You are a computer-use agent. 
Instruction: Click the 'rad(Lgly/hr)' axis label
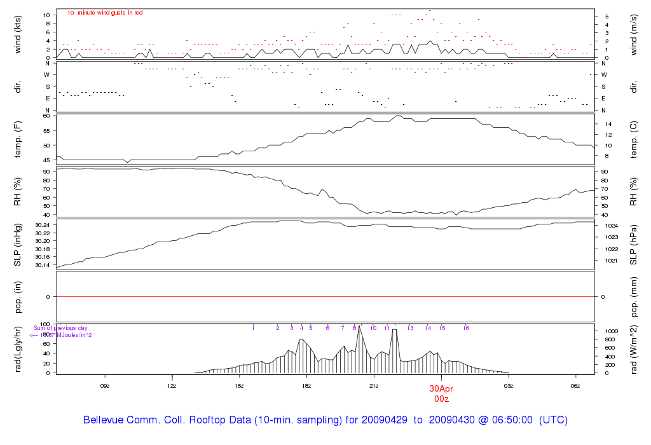17,349
